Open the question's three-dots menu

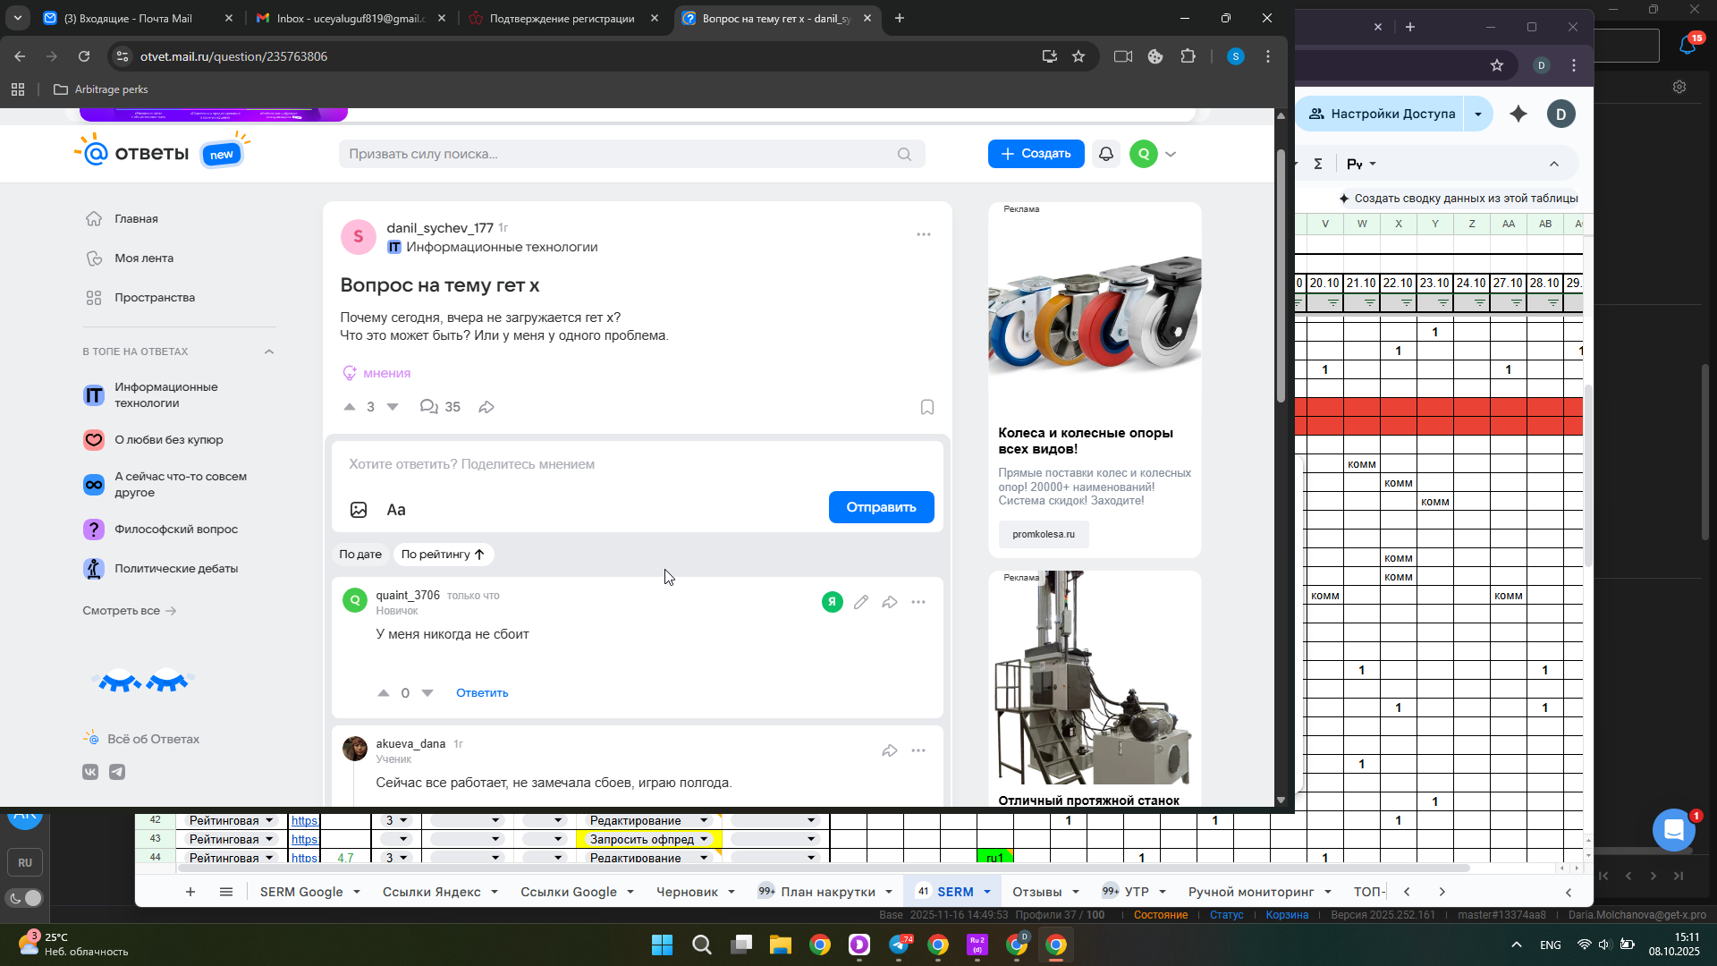click(x=923, y=234)
